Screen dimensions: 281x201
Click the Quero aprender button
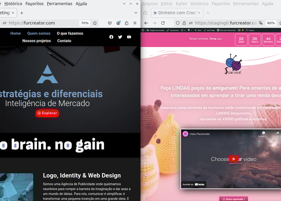click(x=233, y=199)
